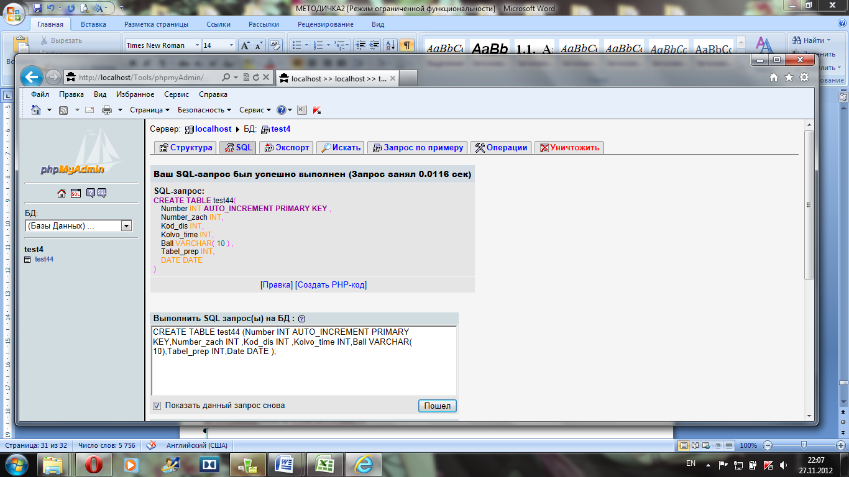
Task: Open MySQL documentation SQL bubble icon
Action: (x=102, y=193)
